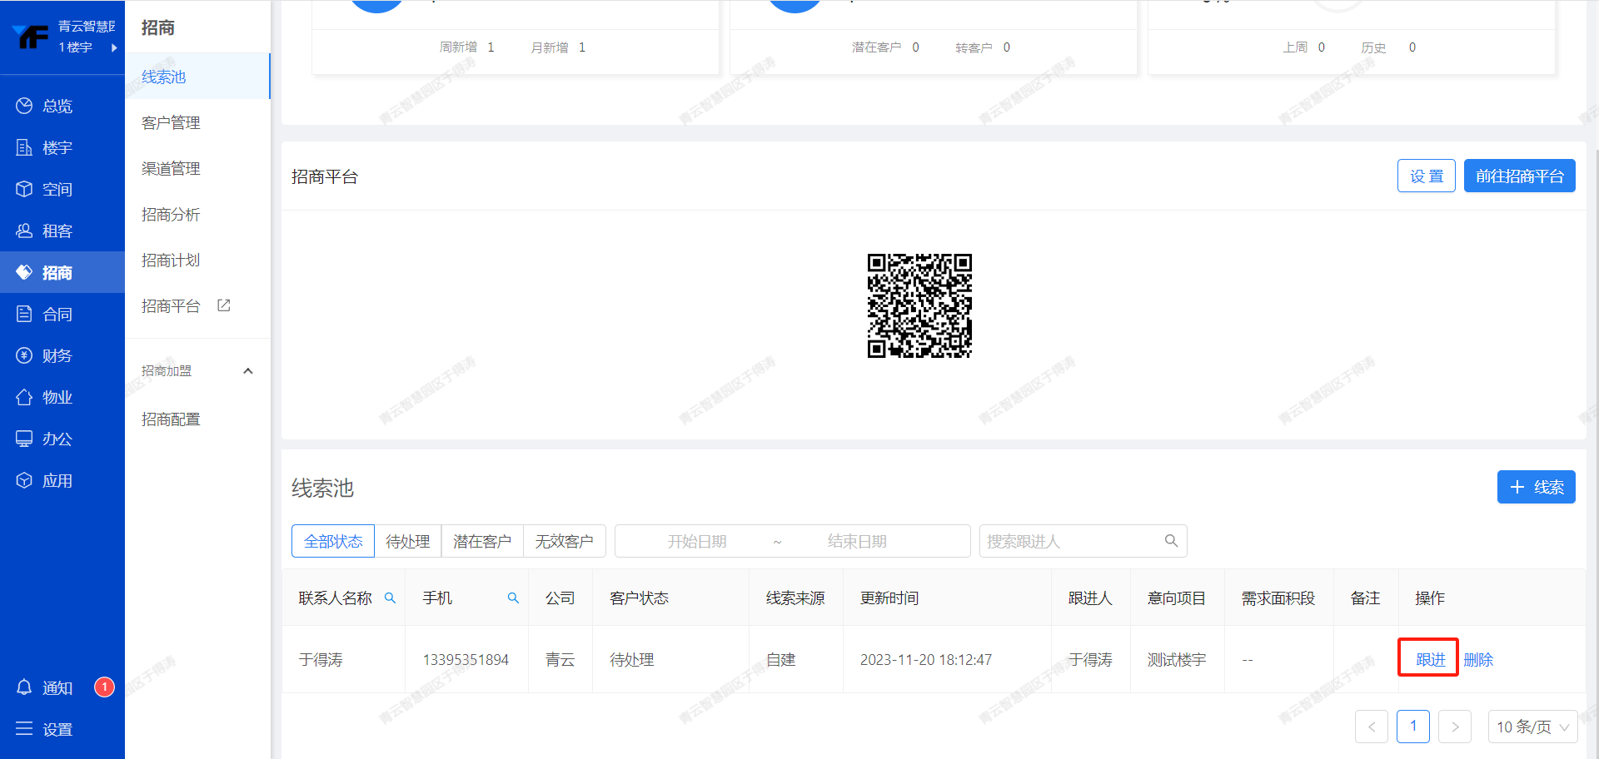Open the external link icon next to 招商平台
Screen dimensions: 1599x759
click(x=224, y=305)
